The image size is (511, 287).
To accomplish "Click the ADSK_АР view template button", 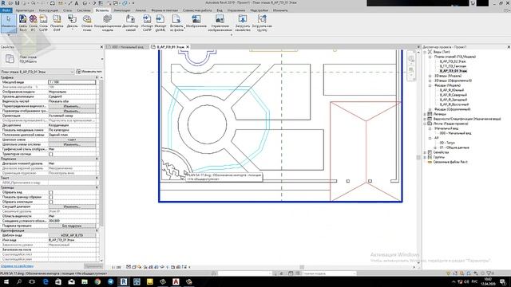I will pos(72,235).
